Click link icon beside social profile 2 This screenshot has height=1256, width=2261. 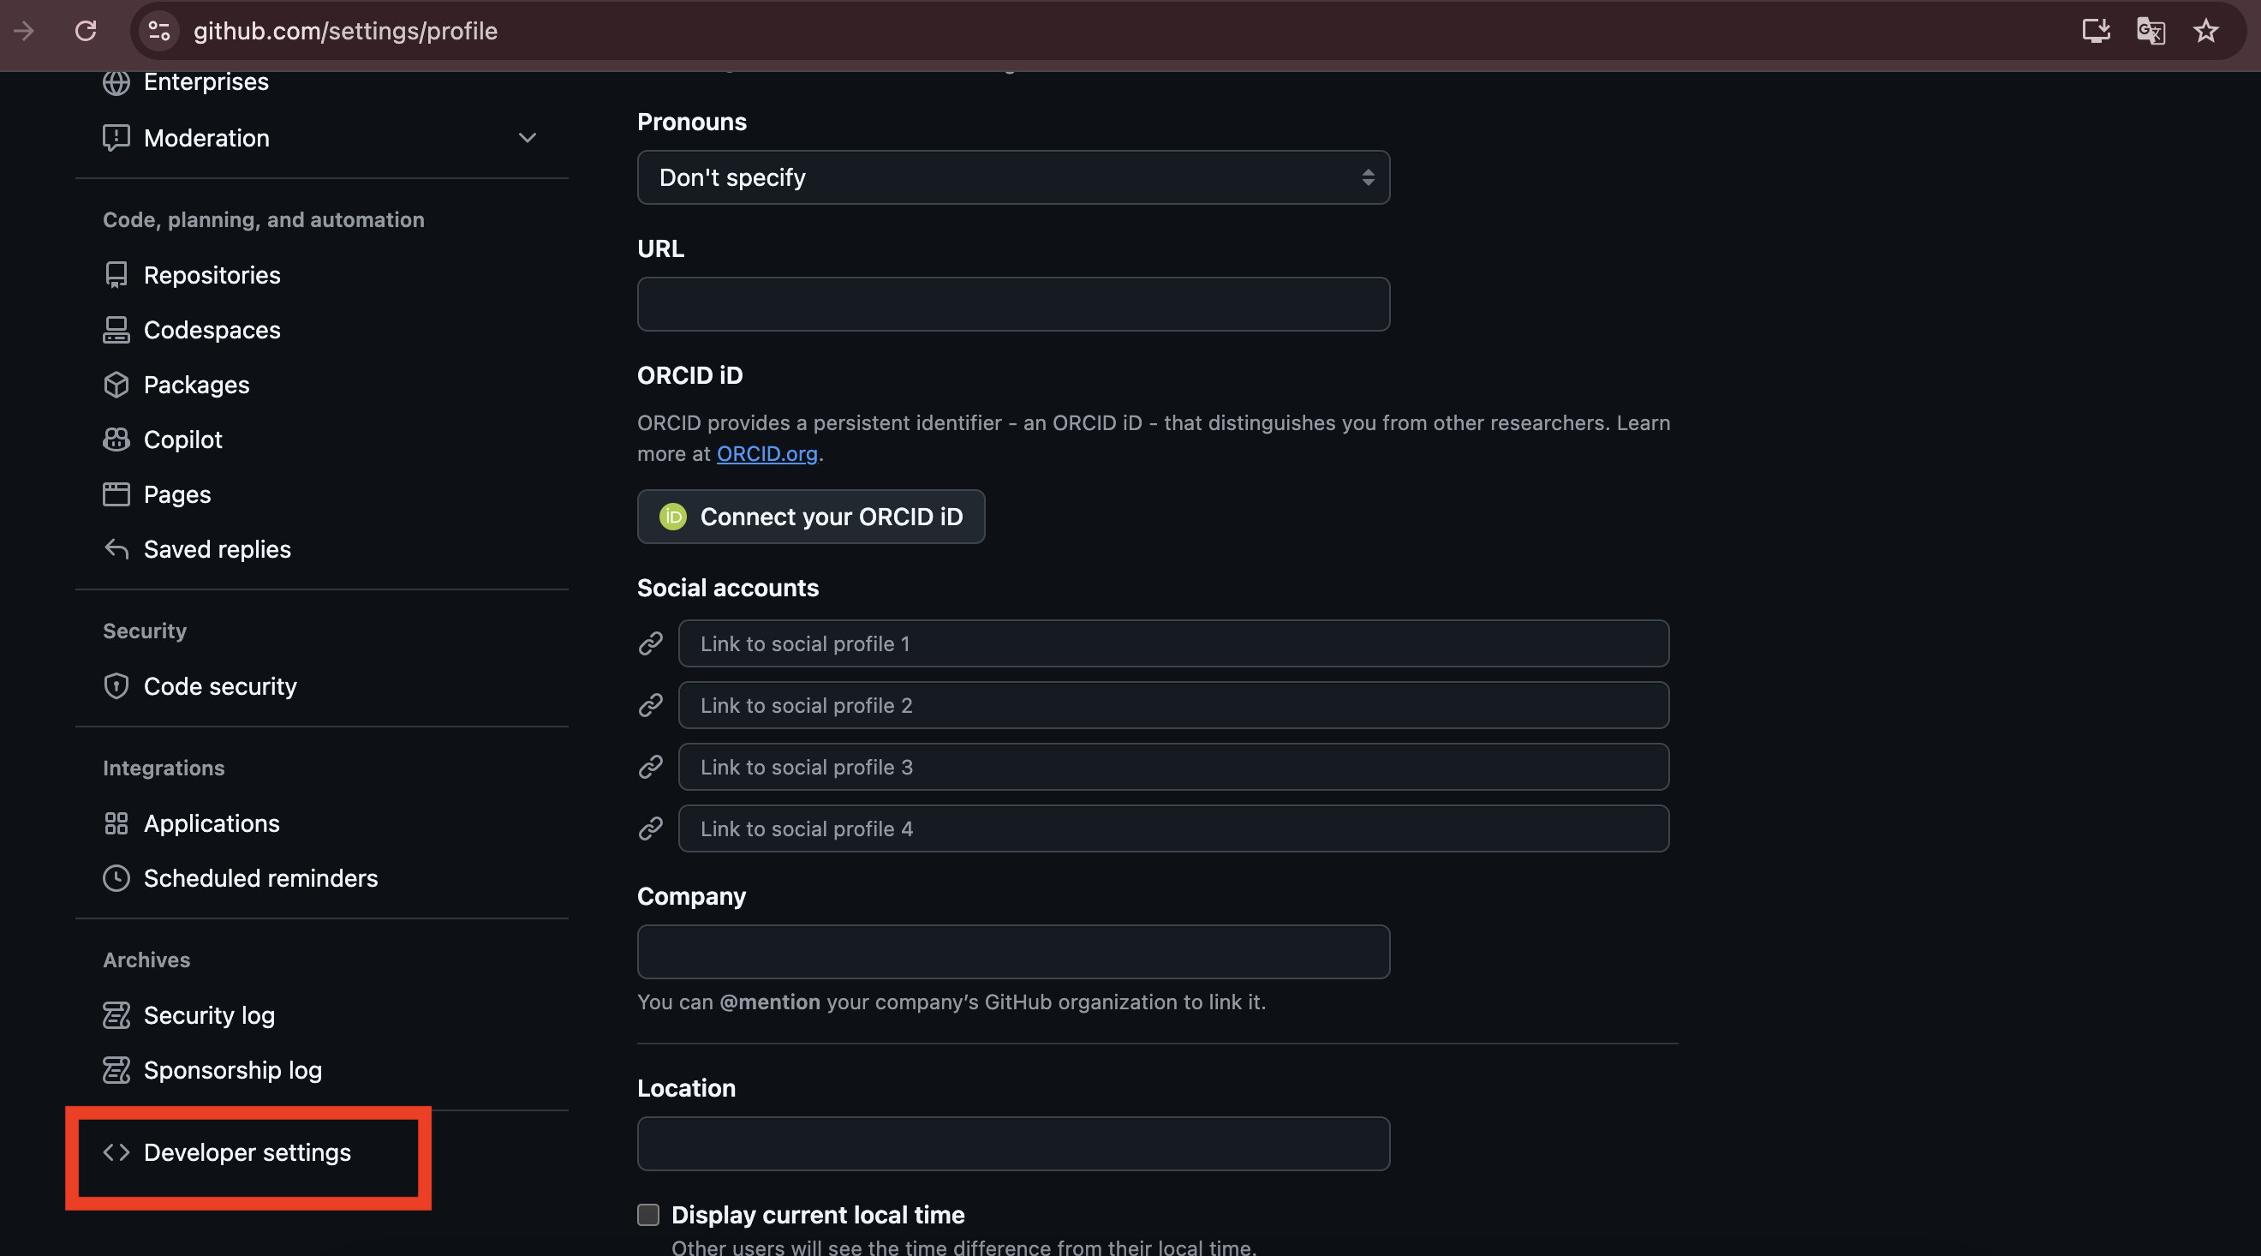[650, 705]
